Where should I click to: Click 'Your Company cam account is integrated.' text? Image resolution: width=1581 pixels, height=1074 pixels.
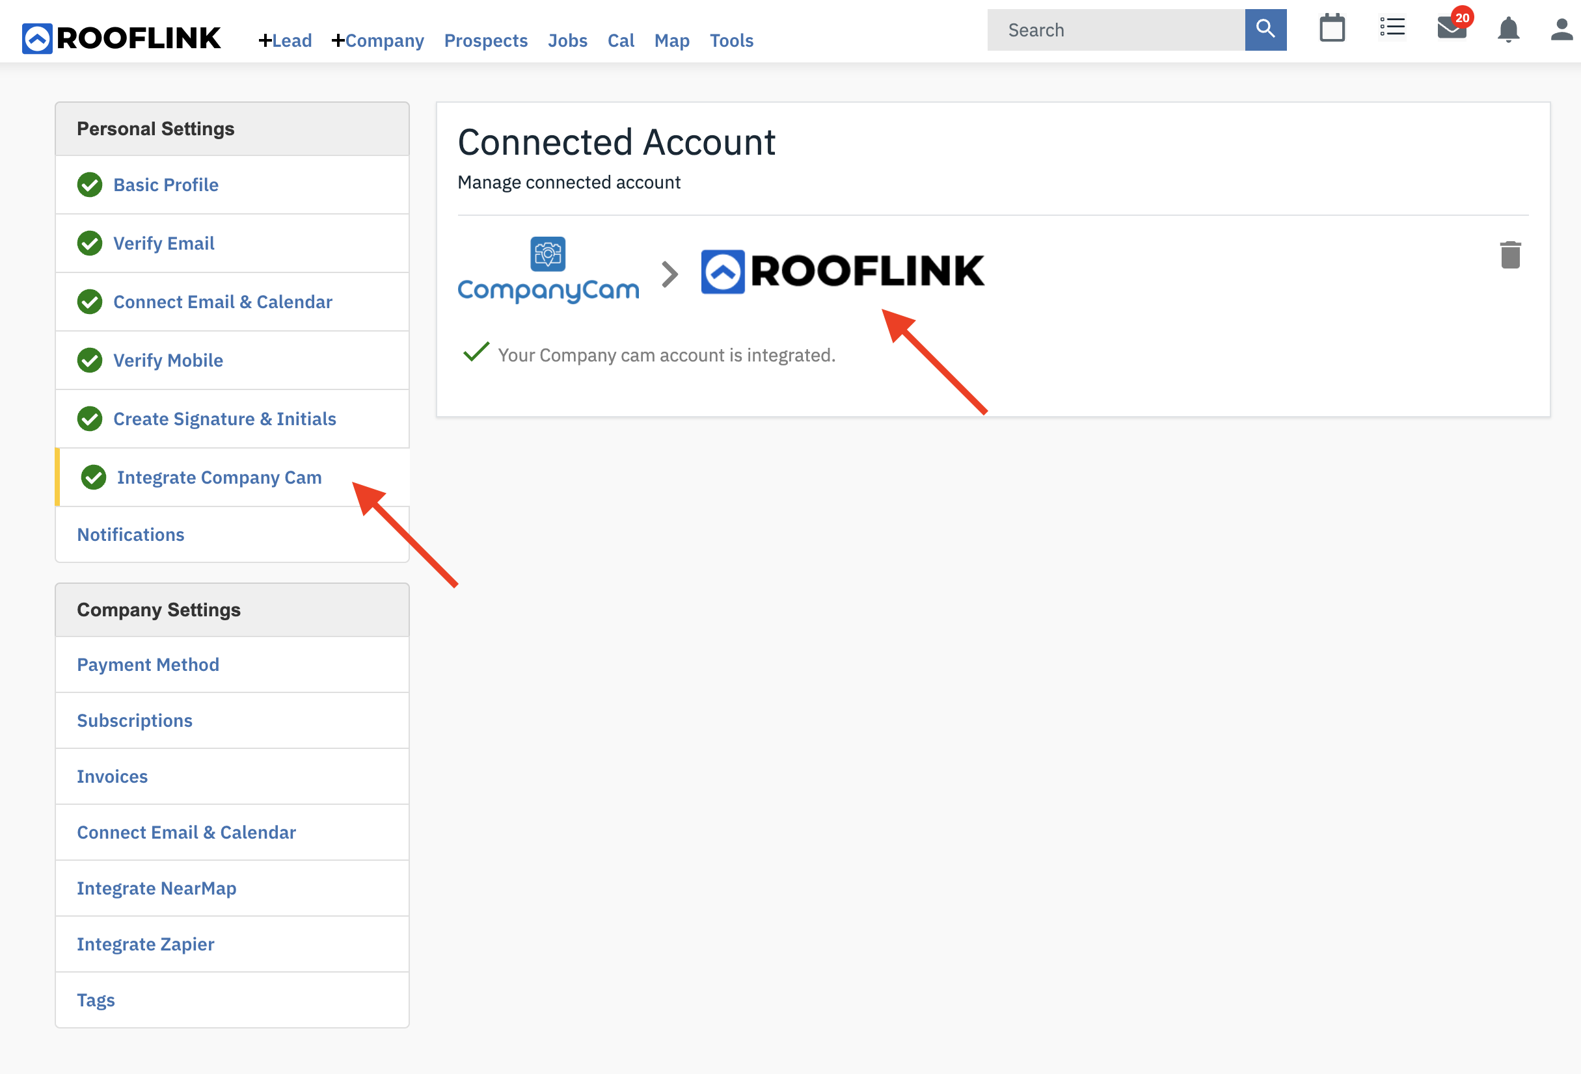tap(666, 356)
